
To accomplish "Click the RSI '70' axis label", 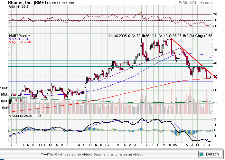I will point(215,14).
